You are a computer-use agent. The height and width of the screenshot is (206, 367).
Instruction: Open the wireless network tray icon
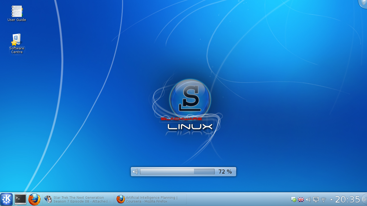(323, 200)
